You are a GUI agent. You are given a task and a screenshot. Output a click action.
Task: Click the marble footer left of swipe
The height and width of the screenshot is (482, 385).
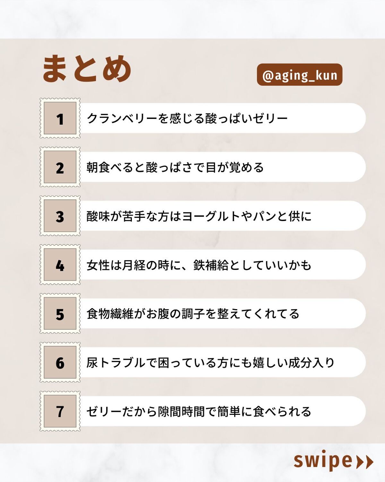(144, 463)
